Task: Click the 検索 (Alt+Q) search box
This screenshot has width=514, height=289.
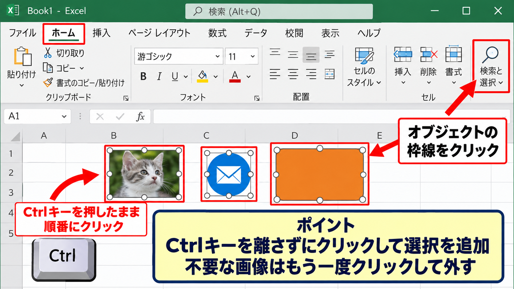Action: pyautogui.click(x=279, y=11)
